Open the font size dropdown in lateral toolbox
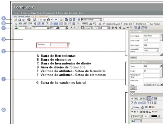 pyautogui.click(x=147, y=116)
